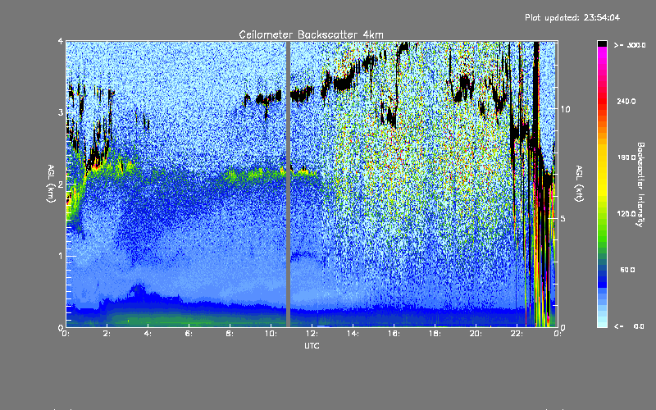656x410 pixels.
Task: Click the '18:' hour tick on the UTC axis
Action: pyautogui.click(x=435, y=334)
